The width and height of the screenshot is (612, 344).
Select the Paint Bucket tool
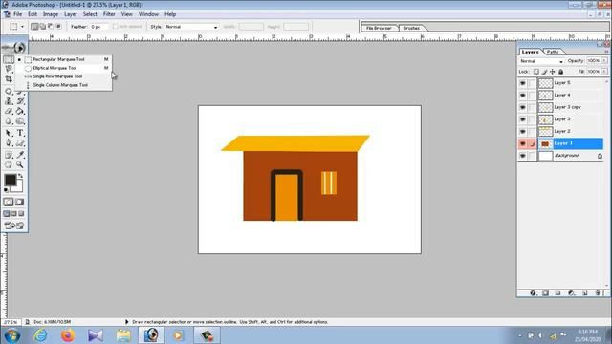(20, 111)
